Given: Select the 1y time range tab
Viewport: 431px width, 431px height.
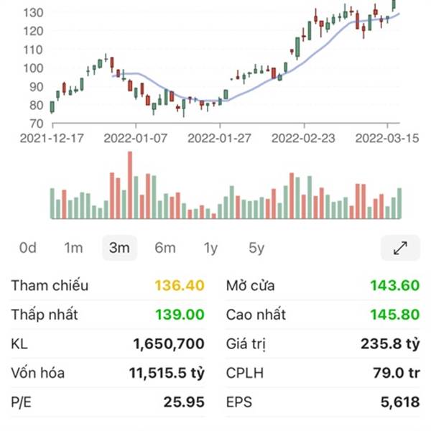Looking at the screenshot, I should point(210,248).
